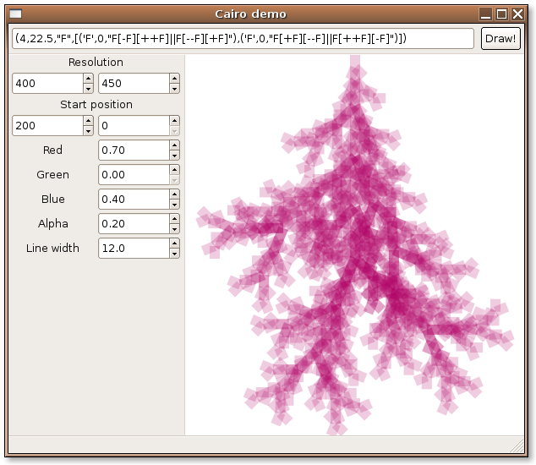Click the Resolution label
The image size is (536, 465).
pos(96,63)
